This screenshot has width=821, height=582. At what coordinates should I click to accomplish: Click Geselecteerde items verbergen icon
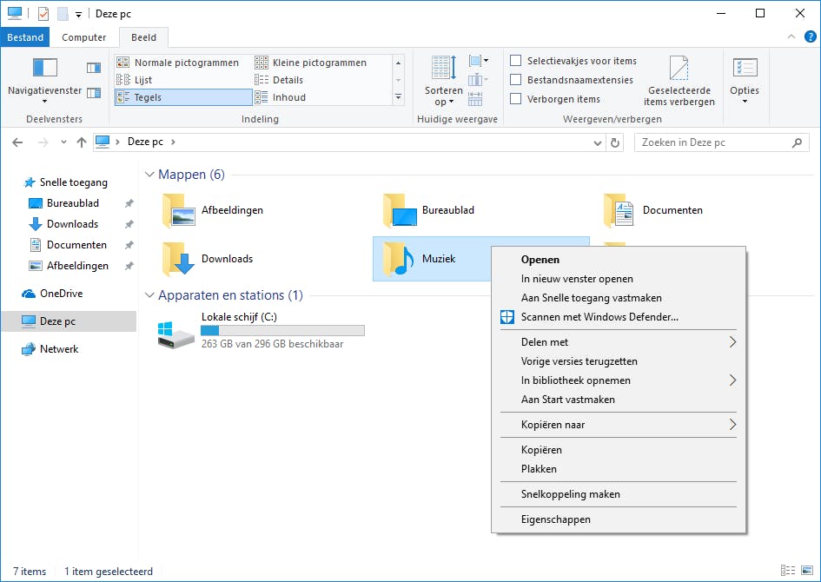pyautogui.click(x=679, y=69)
